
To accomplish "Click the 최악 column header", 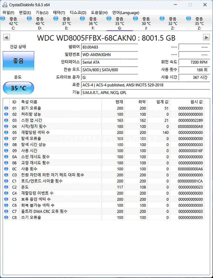I will click(x=136, y=102).
